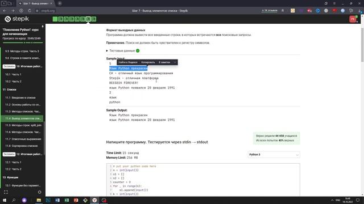The width and height of the screenshot is (364, 204).
Task: Click the Поколение Python course title
Action: [20, 32]
